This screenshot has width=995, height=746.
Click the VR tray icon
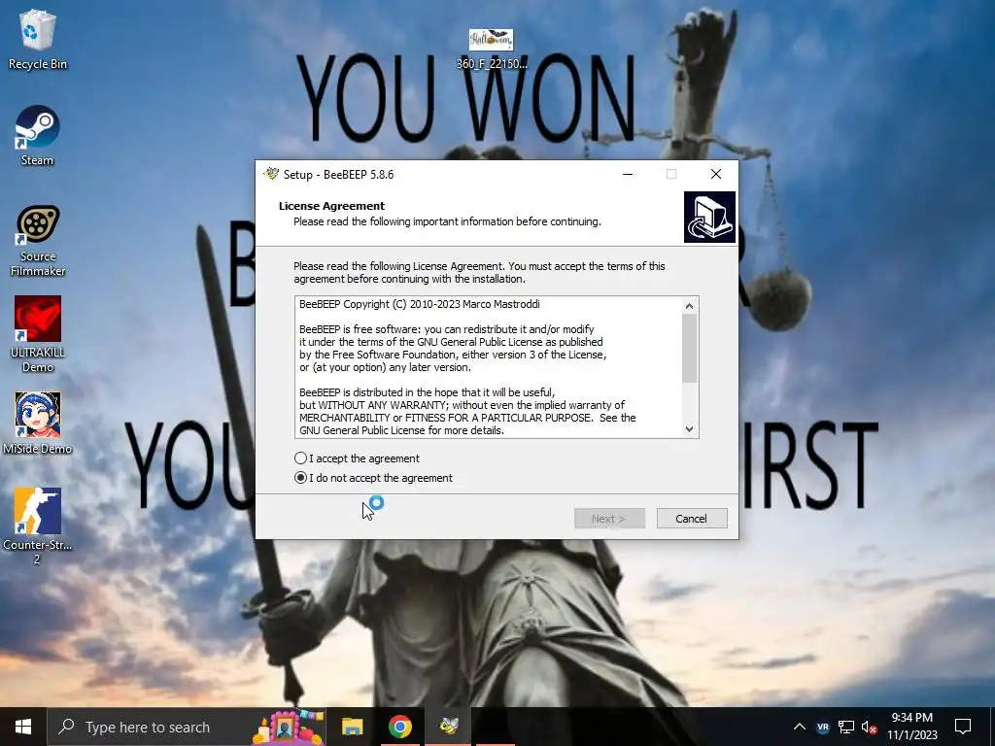(x=823, y=727)
